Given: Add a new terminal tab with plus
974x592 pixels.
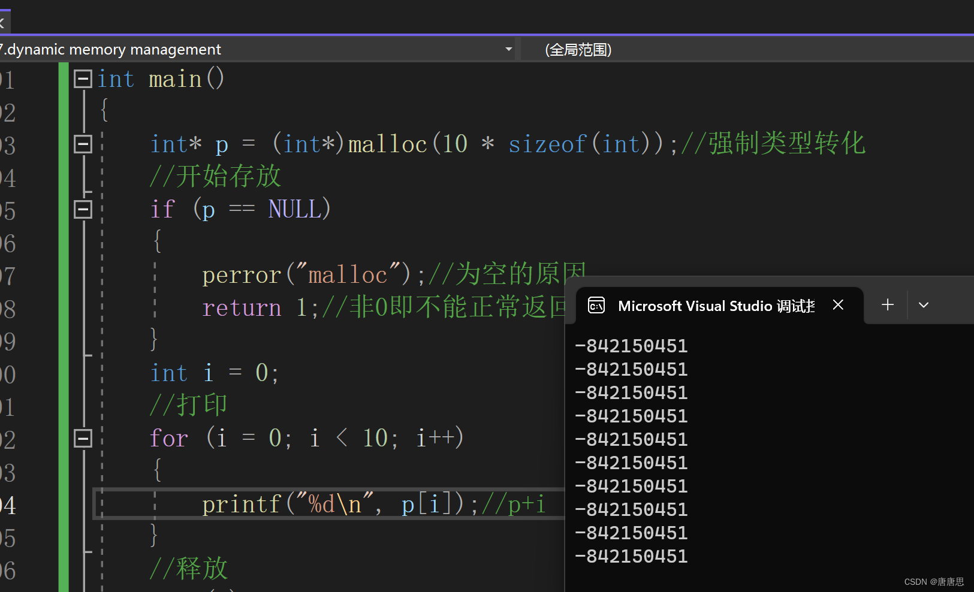Looking at the screenshot, I should (888, 305).
